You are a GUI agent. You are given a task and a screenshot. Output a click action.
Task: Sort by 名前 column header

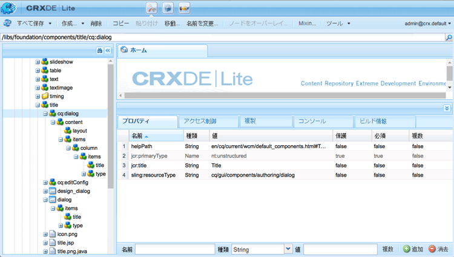point(156,135)
